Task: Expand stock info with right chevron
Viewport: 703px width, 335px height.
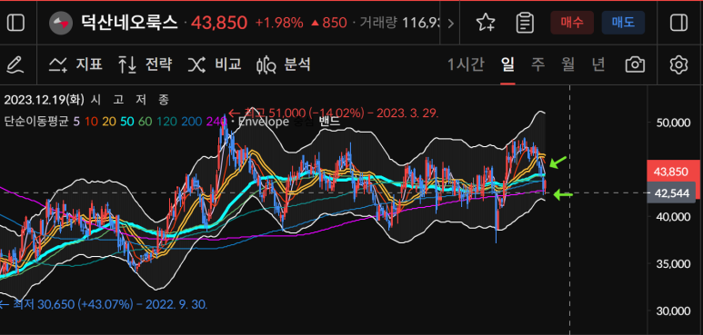Action: [450, 23]
